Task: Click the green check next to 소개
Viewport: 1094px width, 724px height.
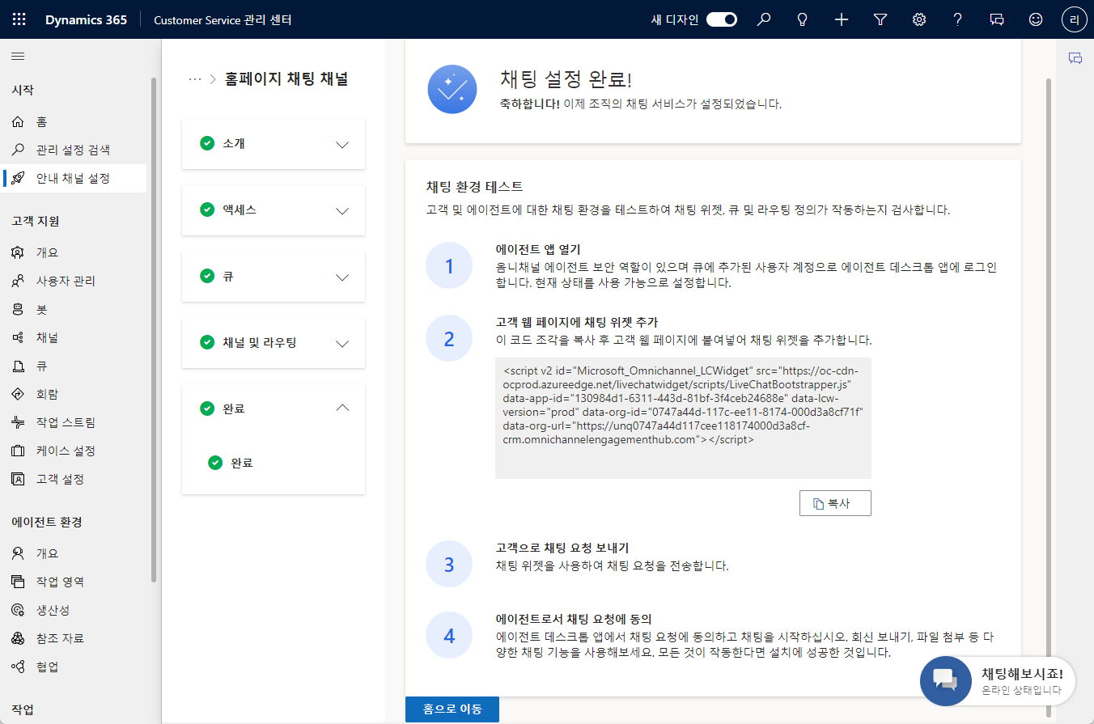Action: pos(207,143)
